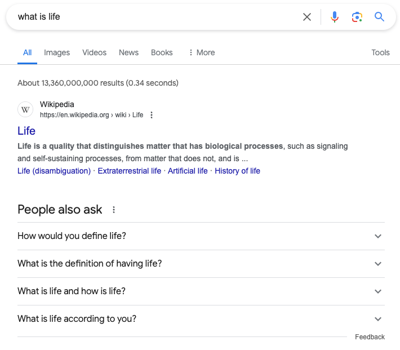Open the three-dot menu beside the Wikipedia URL
The image size is (400, 350).
(x=151, y=115)
